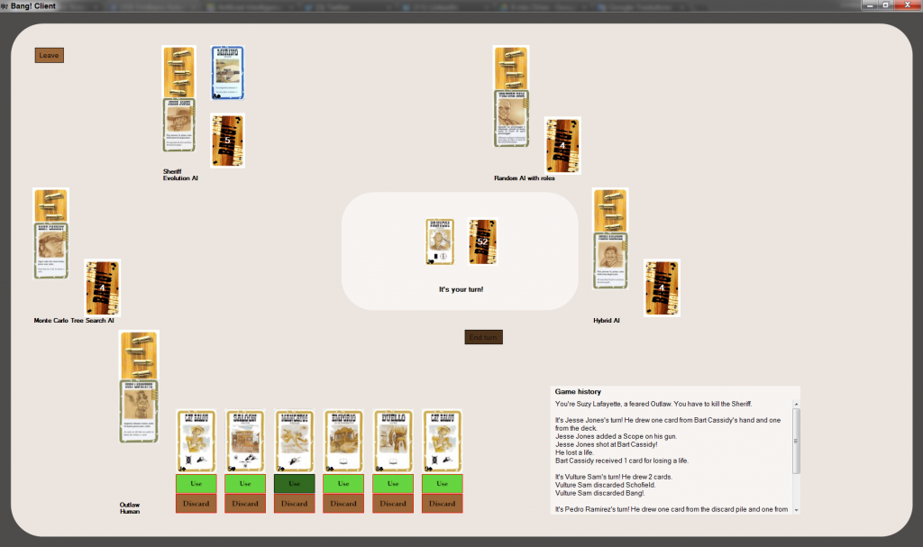Select the Vulture Sam character card
The height and width of the screenshot is (547, 923).
pyautogui.click(x=511, y=118)
